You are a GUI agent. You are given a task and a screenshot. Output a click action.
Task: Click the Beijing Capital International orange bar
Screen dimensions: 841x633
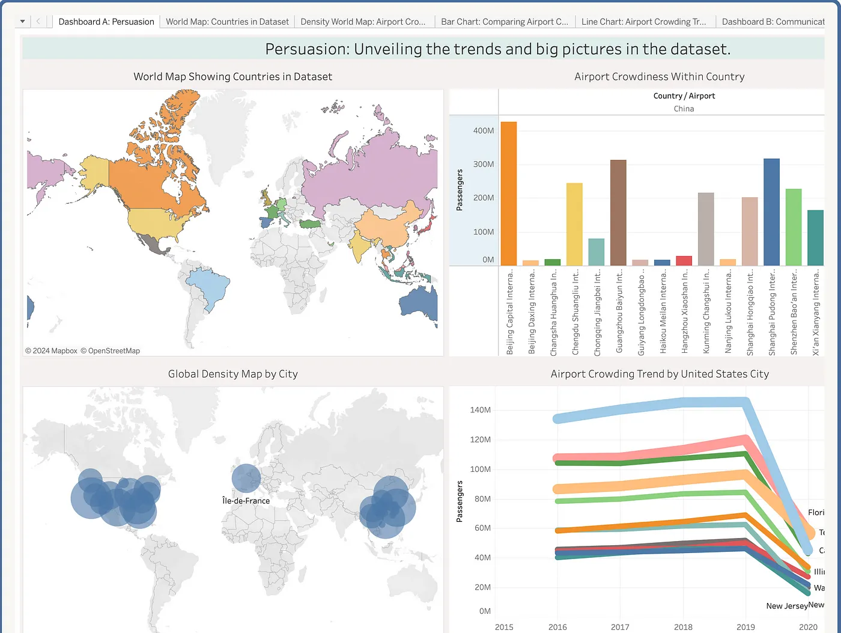509,194
